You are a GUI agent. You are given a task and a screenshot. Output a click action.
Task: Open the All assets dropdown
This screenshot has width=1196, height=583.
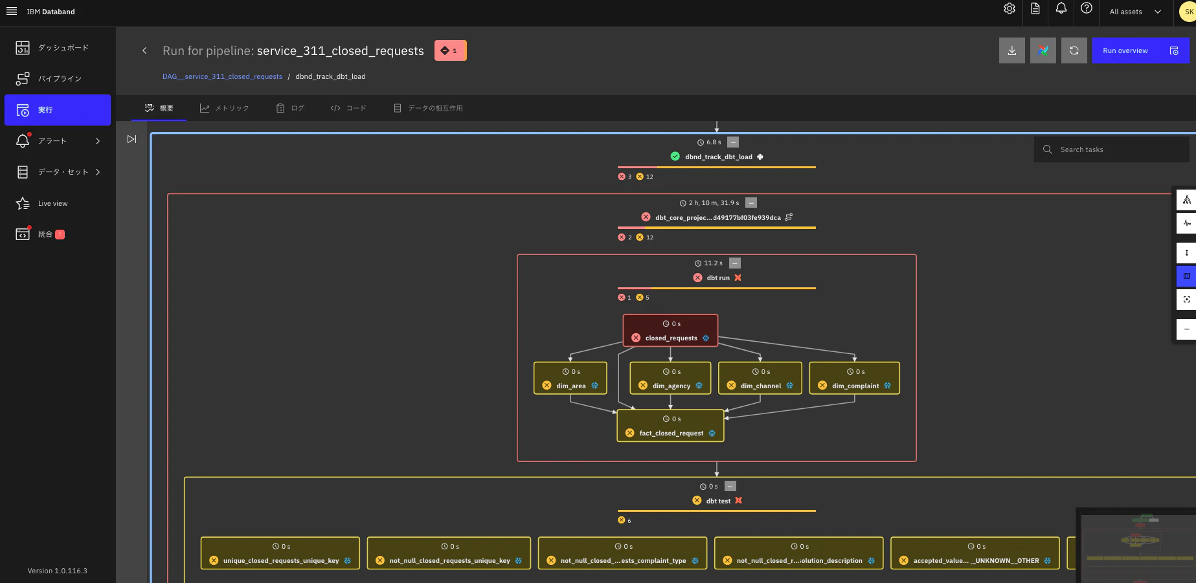click(x=1135, y=12)
